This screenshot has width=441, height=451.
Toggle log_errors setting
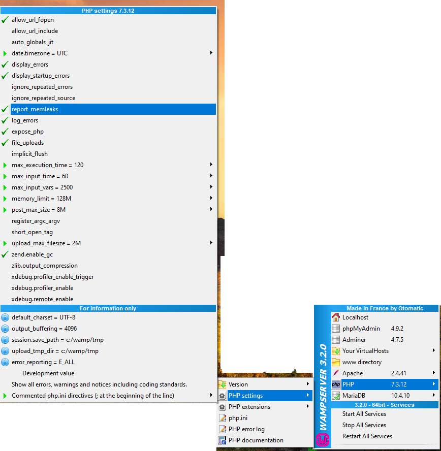(x=108, y=120)
